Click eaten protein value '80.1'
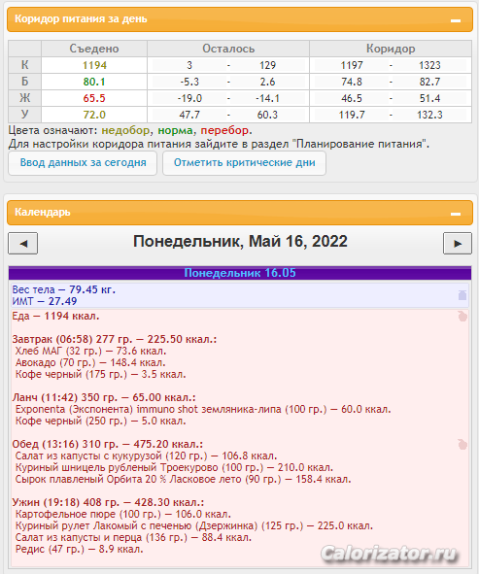Viewport: 479px width, 574px height. click(94, 82)
